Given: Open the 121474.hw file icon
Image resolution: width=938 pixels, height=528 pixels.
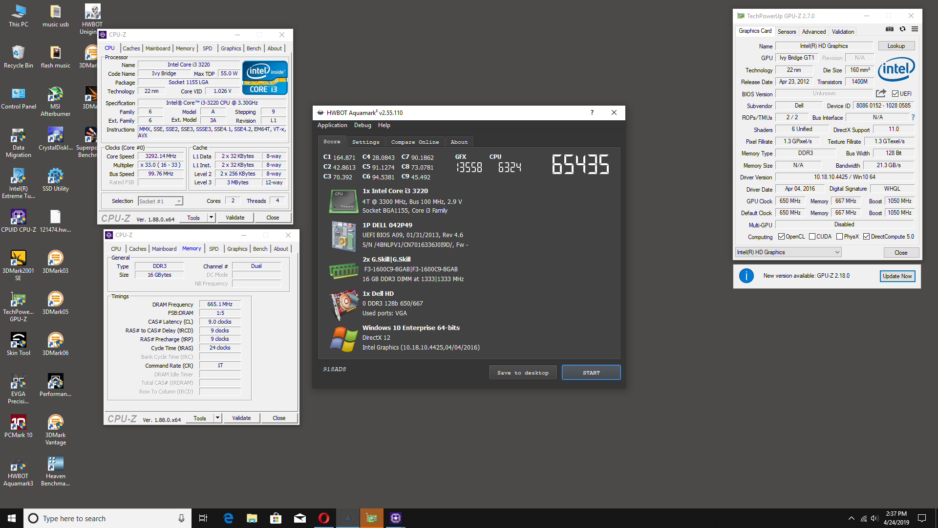Looking at the screenshot, I should click(56, 220).
